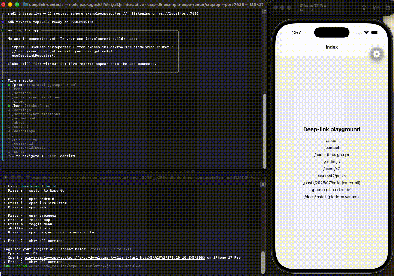Click the "Fire a route" prompt heading
Screen dimensions: 394x276
(x=20, y=81)
